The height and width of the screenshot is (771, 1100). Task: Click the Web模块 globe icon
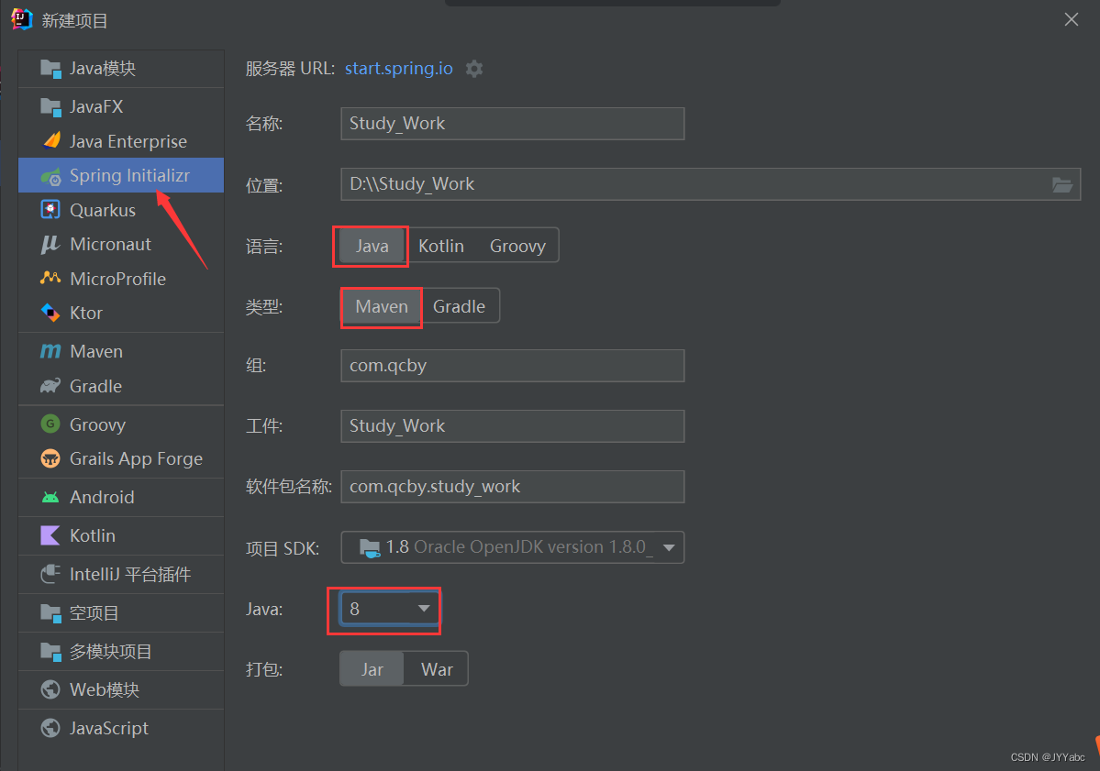point(50,689)
